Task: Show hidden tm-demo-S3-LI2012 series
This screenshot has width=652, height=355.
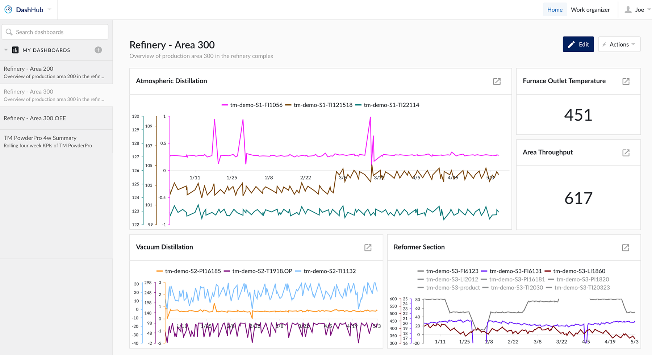Action: click(x=452, y=279)
